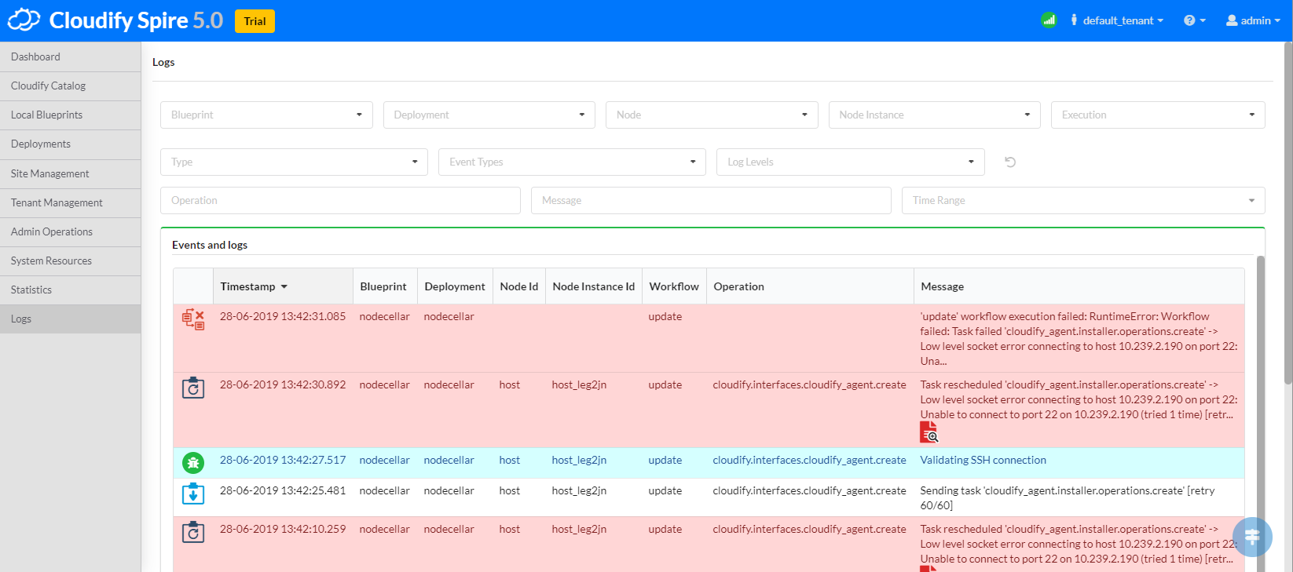The height and width of the screenshot is (572, 1293).
Task: Open error details icon in 13:42:30.892 message
Action: pyautogui.click(x=929, y=432)
